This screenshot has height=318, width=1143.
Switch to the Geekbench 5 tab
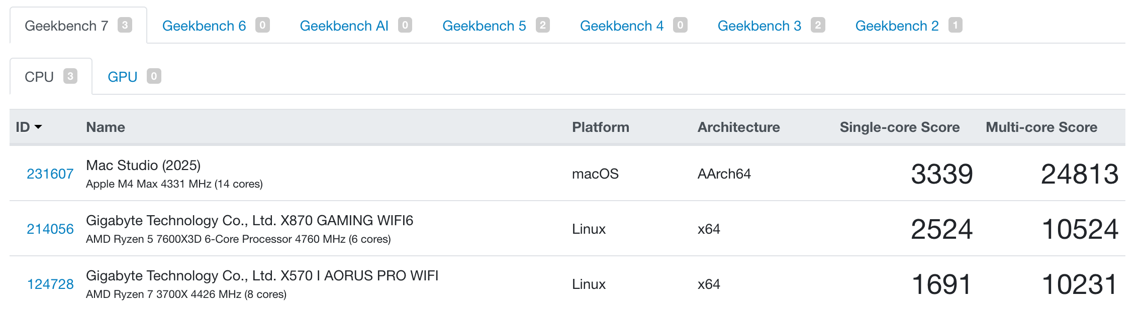coord(496,26)
